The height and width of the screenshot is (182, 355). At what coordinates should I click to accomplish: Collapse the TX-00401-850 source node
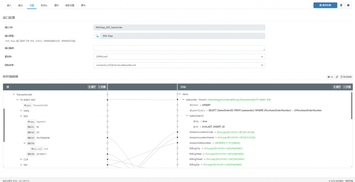point(17,100)
